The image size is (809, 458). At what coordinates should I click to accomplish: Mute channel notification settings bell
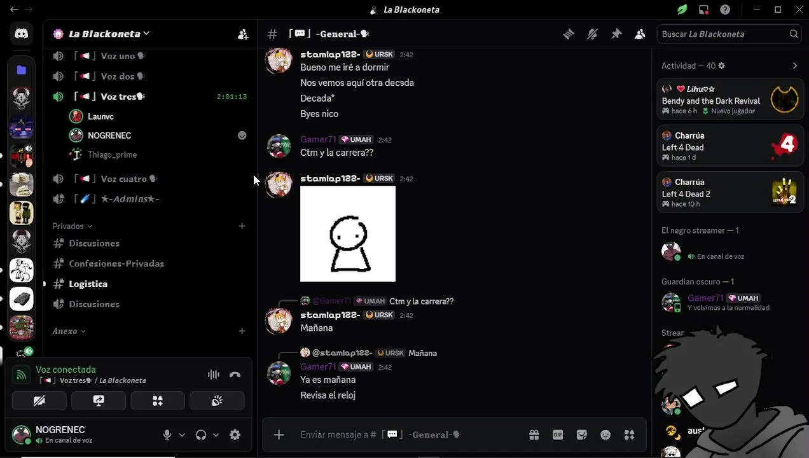coord(592,34)
